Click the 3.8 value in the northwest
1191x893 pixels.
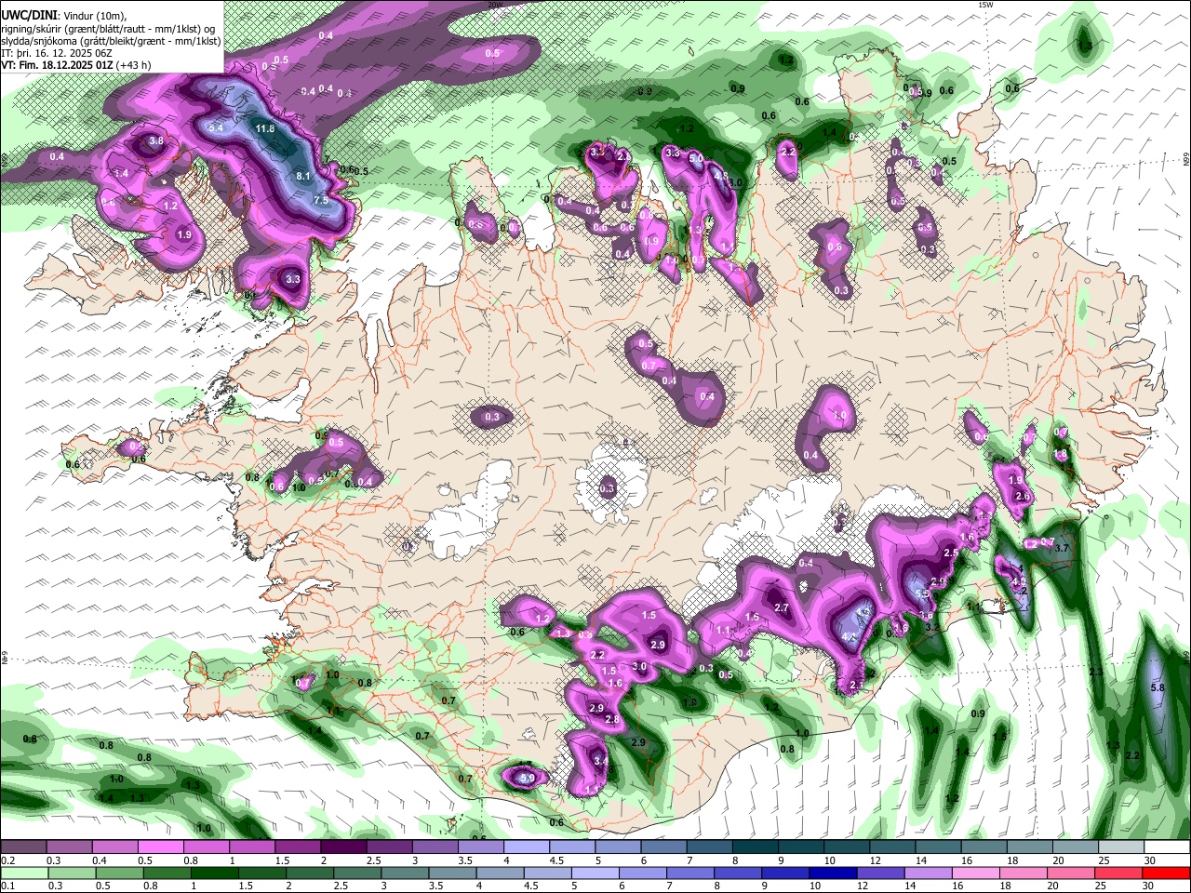coord(156,141)
